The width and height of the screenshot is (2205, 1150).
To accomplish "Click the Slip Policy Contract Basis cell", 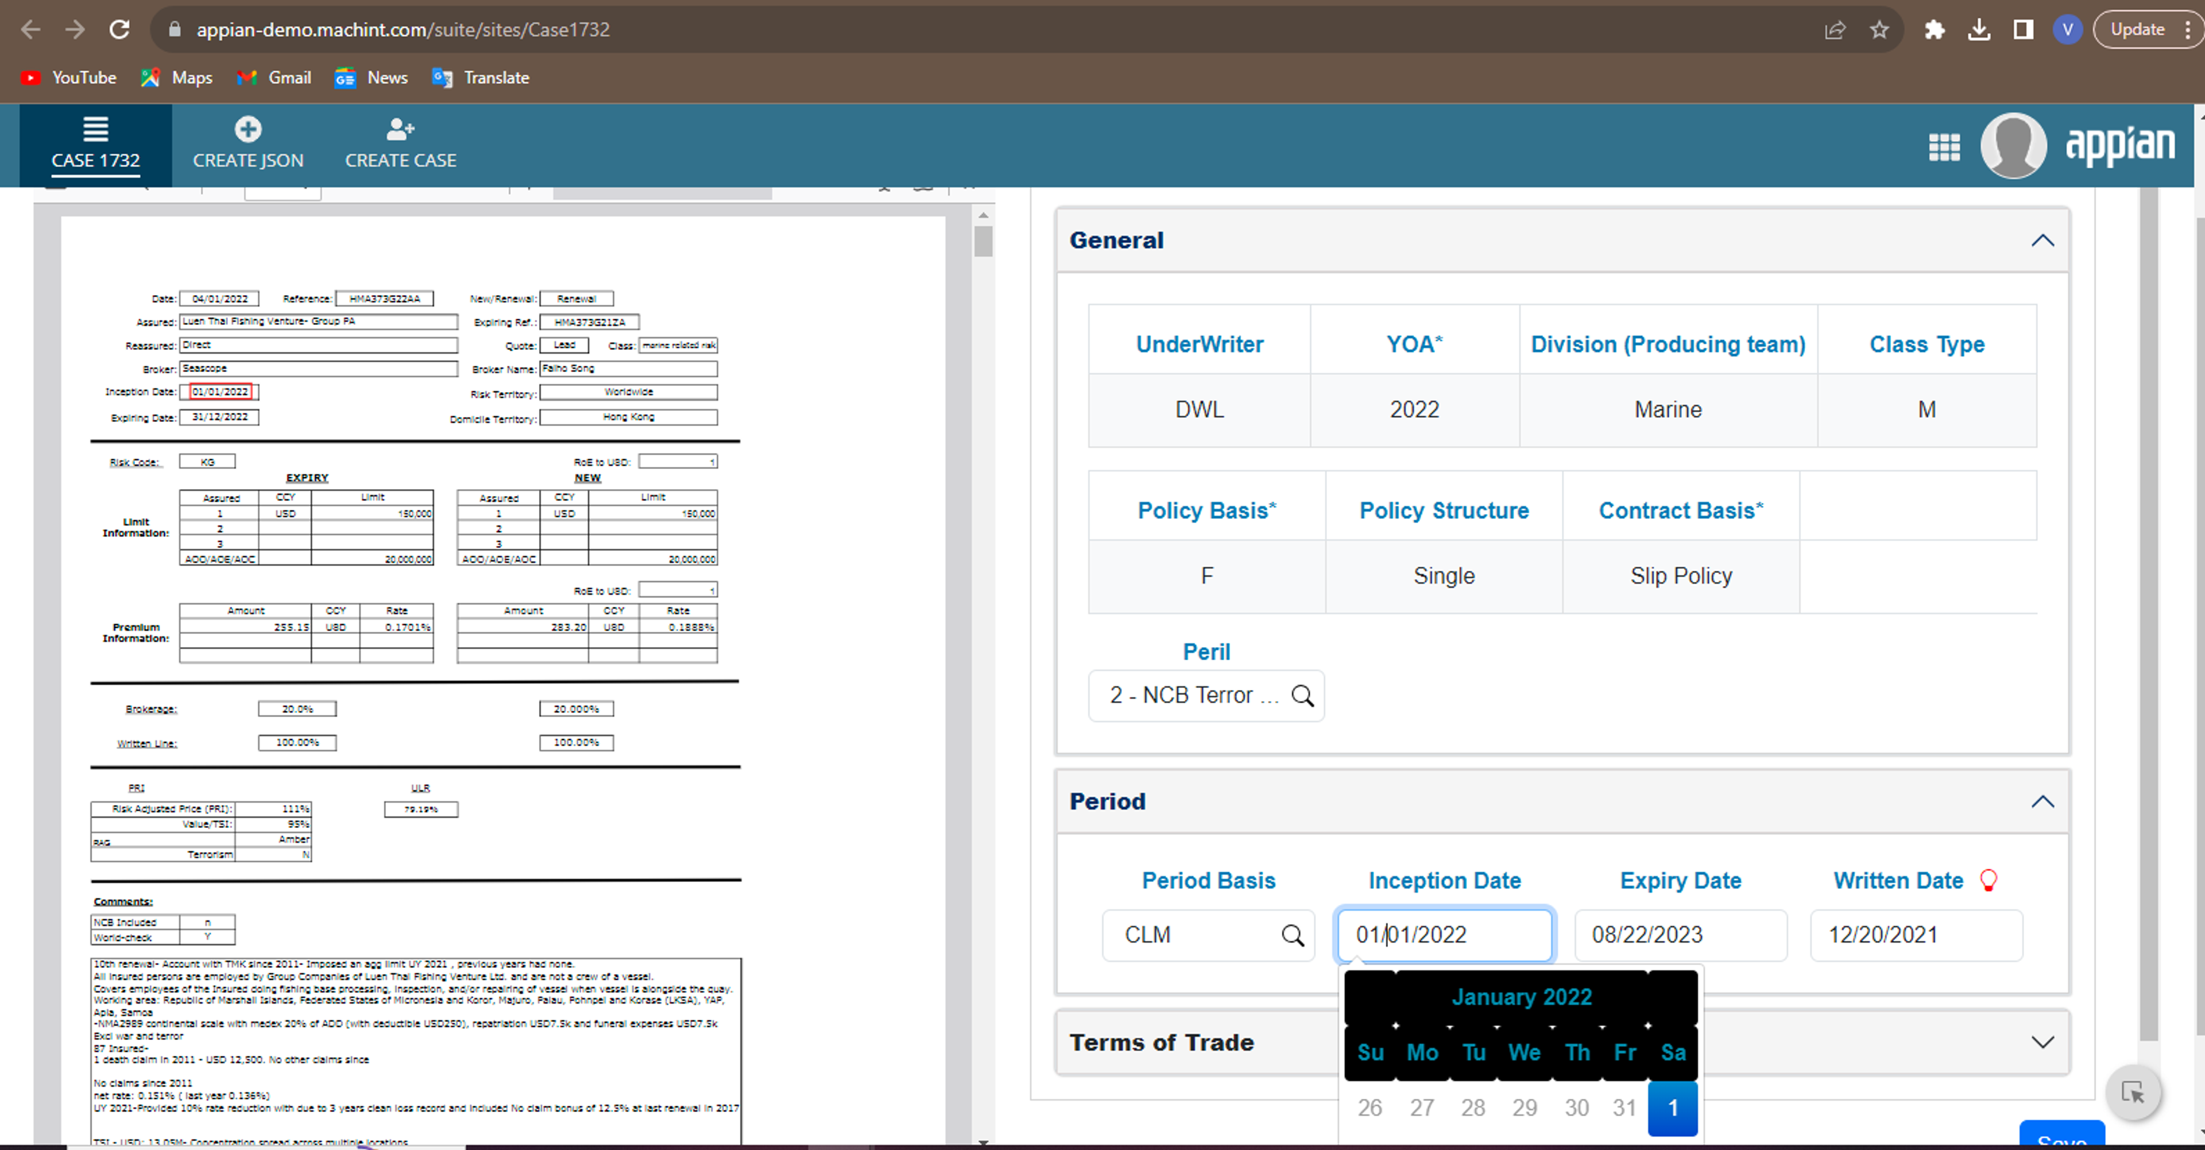I will pos(1681,576).
